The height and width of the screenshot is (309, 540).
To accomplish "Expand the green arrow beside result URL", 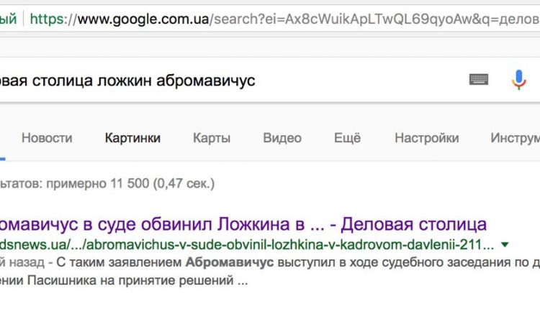I will pyautogui.click(x=505, y=245).
